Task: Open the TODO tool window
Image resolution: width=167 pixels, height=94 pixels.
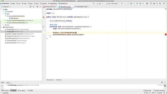Action: click(x=30, y=90)
